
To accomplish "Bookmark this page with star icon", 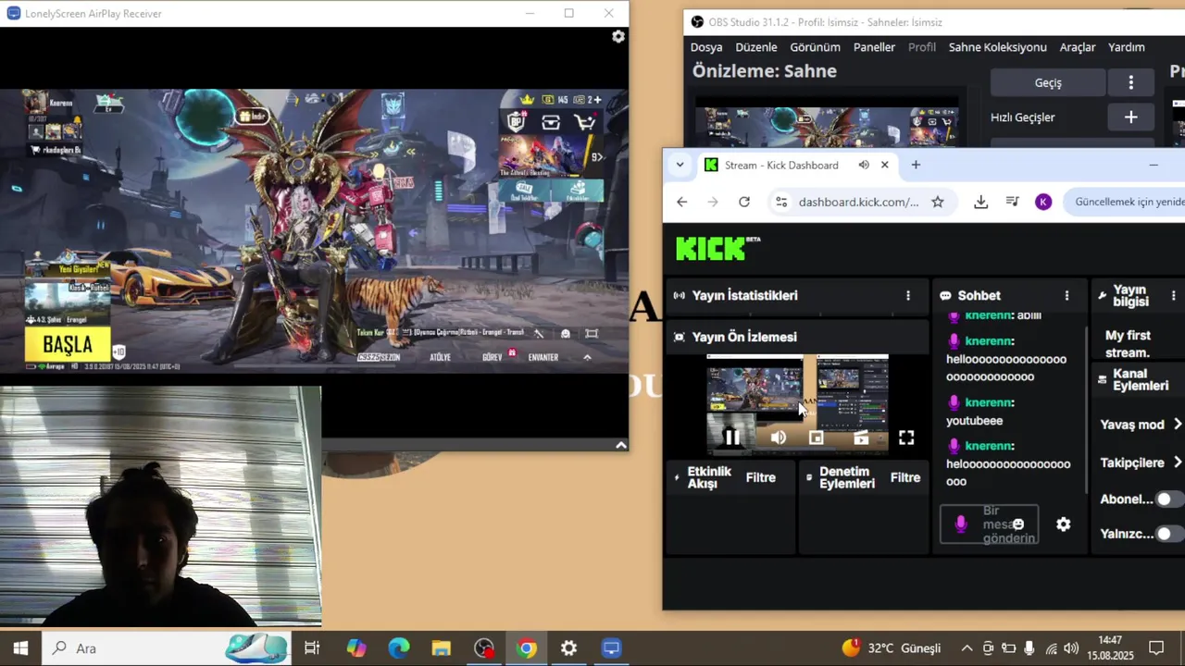I will (938, 202).
